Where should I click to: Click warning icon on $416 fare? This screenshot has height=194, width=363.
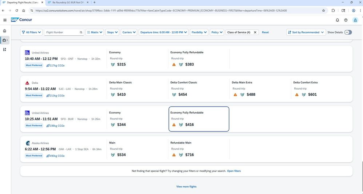pyautogui.click(x=174, y=125)
